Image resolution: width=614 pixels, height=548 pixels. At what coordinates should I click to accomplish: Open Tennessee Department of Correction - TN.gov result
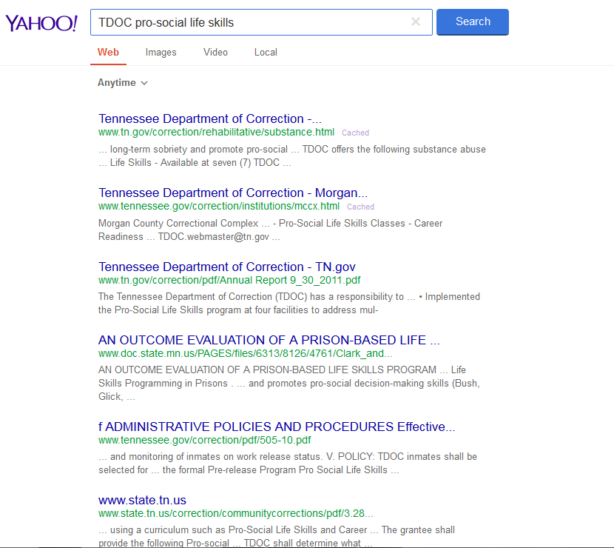pos(227,267)
